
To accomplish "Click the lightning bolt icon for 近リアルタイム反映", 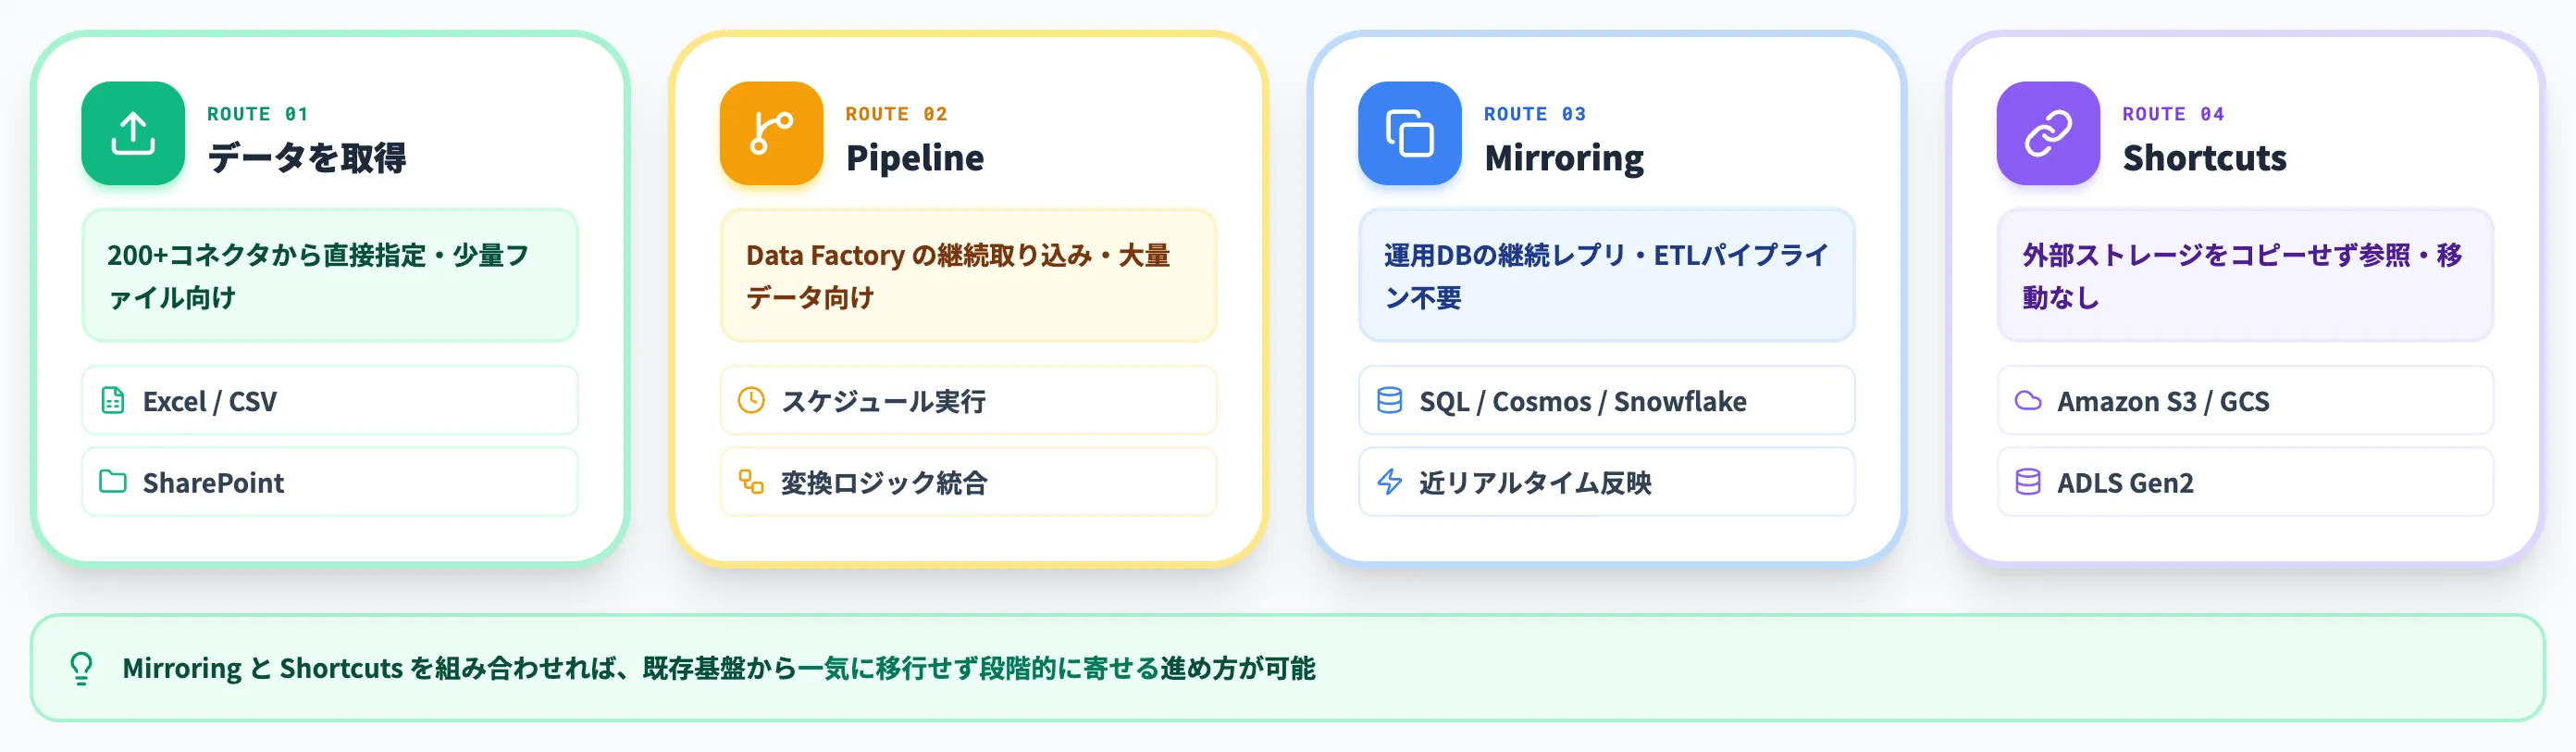I will pos(1389,482).
